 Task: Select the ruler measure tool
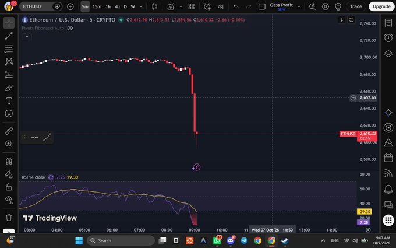coord(9,131)
